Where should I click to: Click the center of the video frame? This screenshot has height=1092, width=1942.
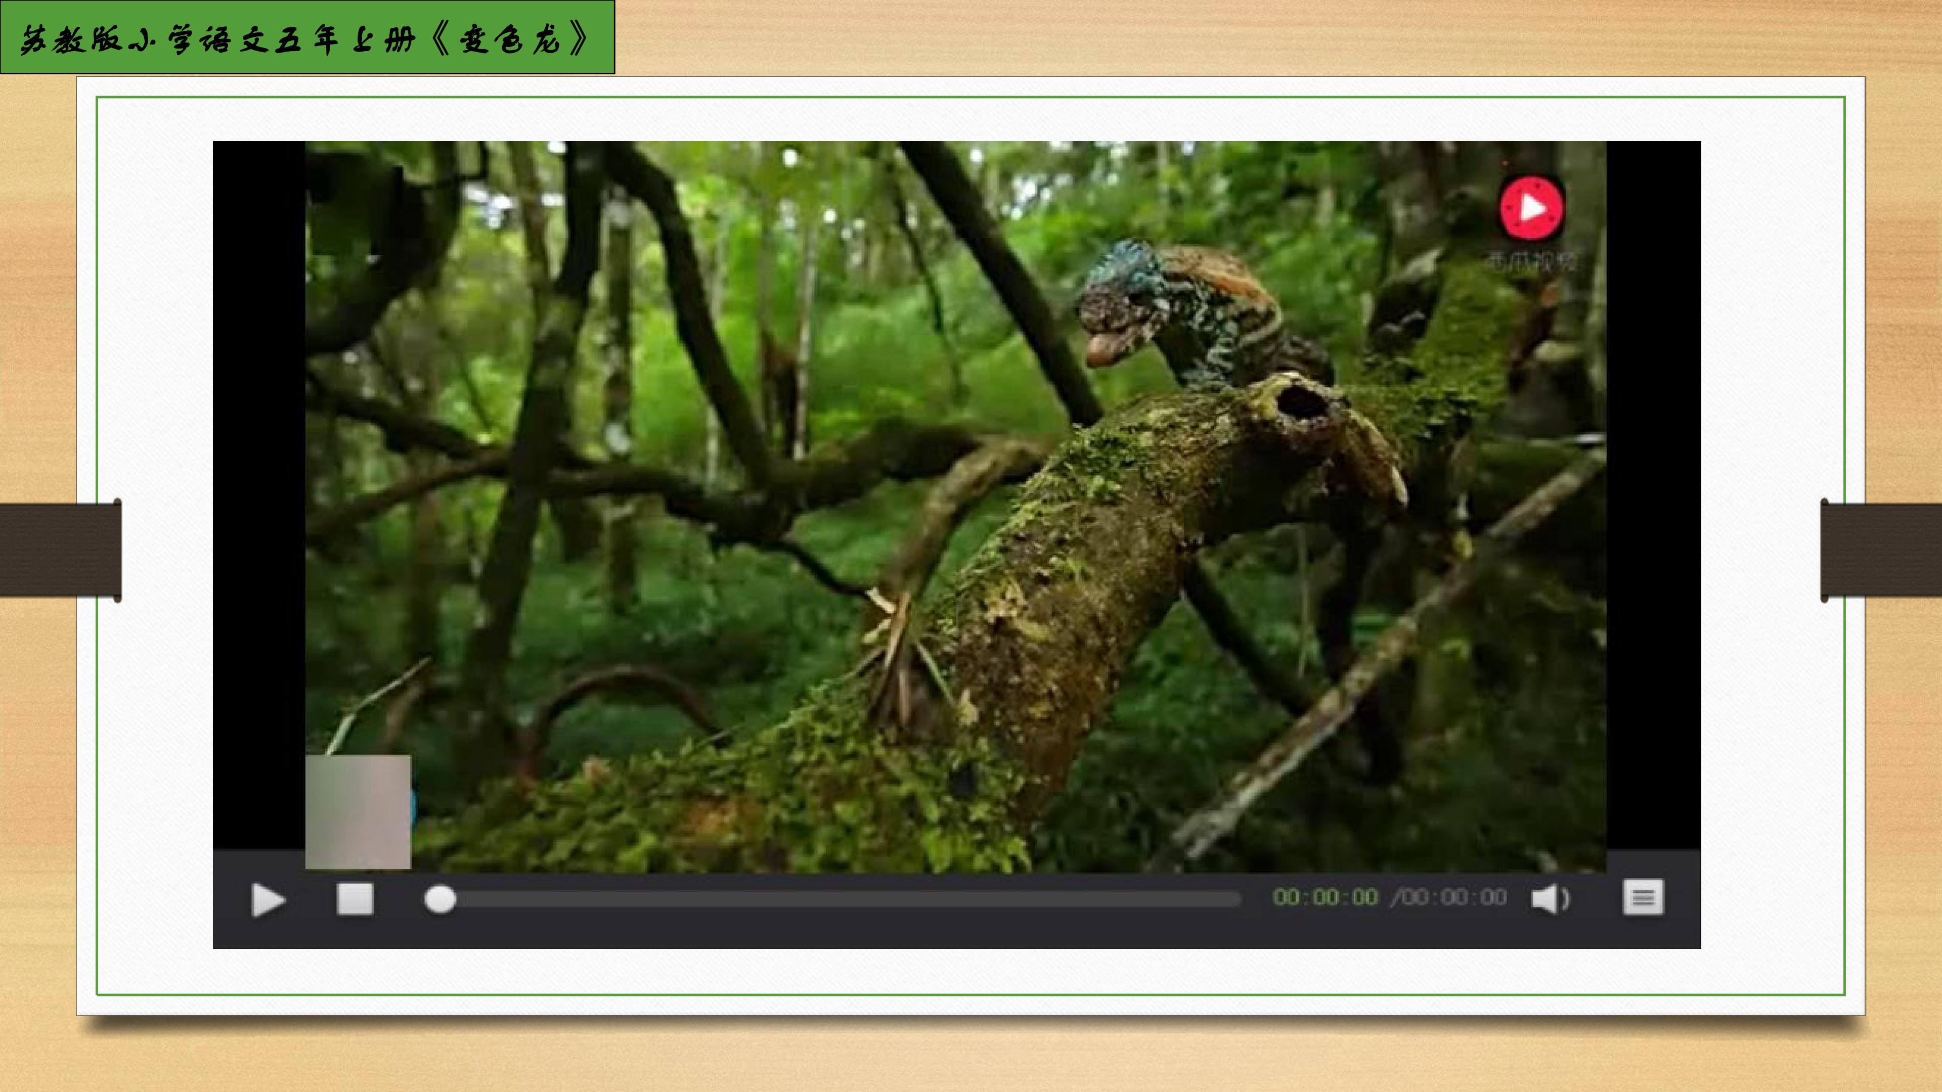point(955,507)
